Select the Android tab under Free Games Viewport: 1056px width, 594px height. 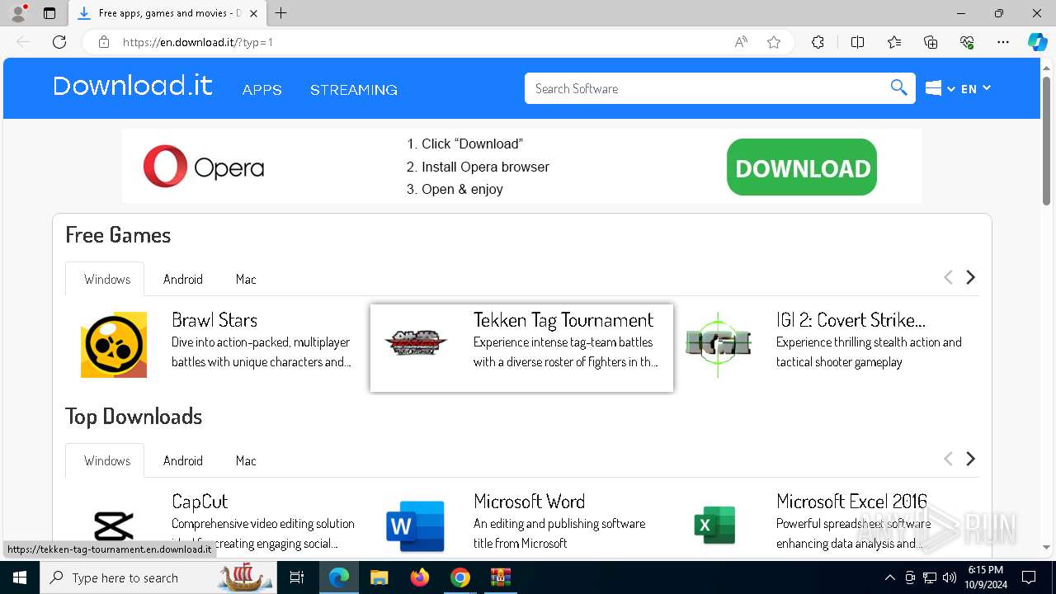tap(183, 279)
